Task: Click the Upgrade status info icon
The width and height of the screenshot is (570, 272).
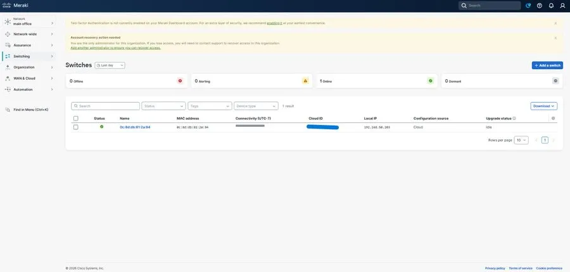Action: click(x=514, y=119)
